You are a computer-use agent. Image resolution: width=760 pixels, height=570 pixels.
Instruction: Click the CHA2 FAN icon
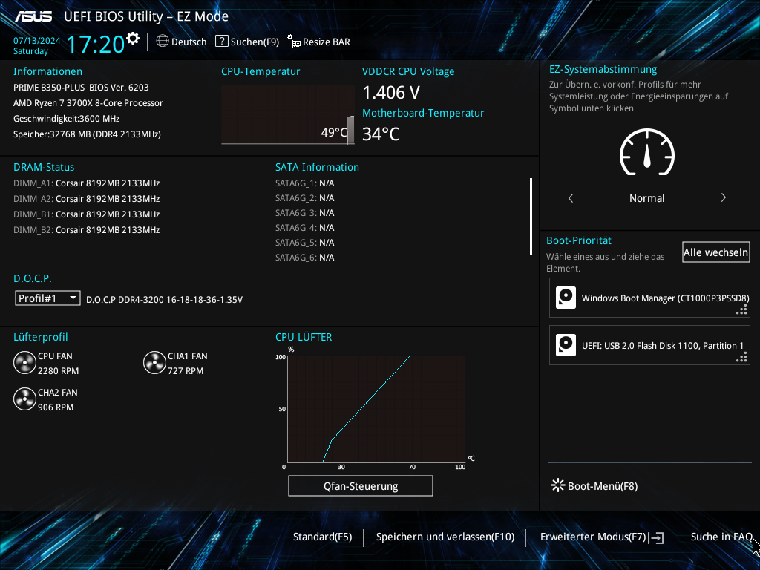point(24,399)
